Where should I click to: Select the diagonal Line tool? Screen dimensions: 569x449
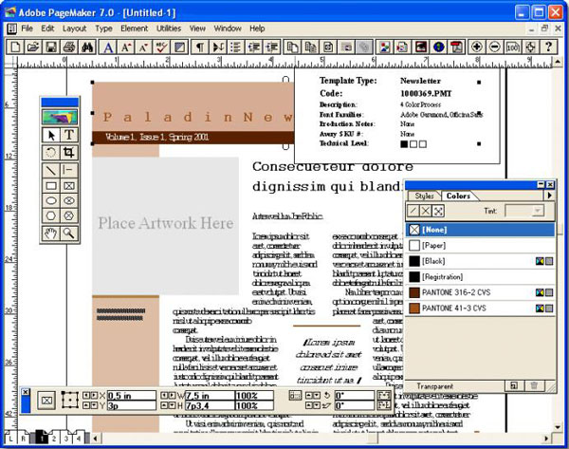[x=51, y=170]
